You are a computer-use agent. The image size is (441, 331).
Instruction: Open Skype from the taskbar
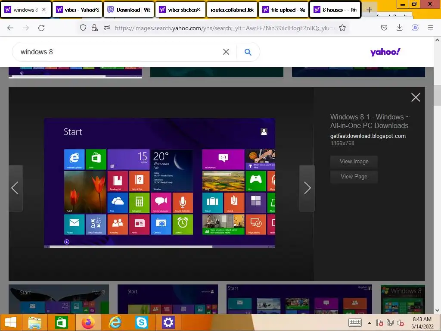point(141,322)
